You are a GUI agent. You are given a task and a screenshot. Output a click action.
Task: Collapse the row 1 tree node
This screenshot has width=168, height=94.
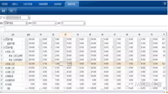pyautogui.click(x=4, y=39)
